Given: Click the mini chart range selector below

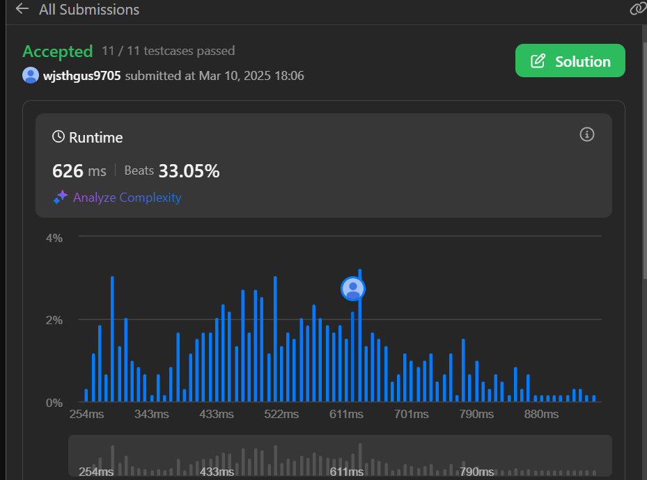Looking at the screenshot, I should (340, 456).
